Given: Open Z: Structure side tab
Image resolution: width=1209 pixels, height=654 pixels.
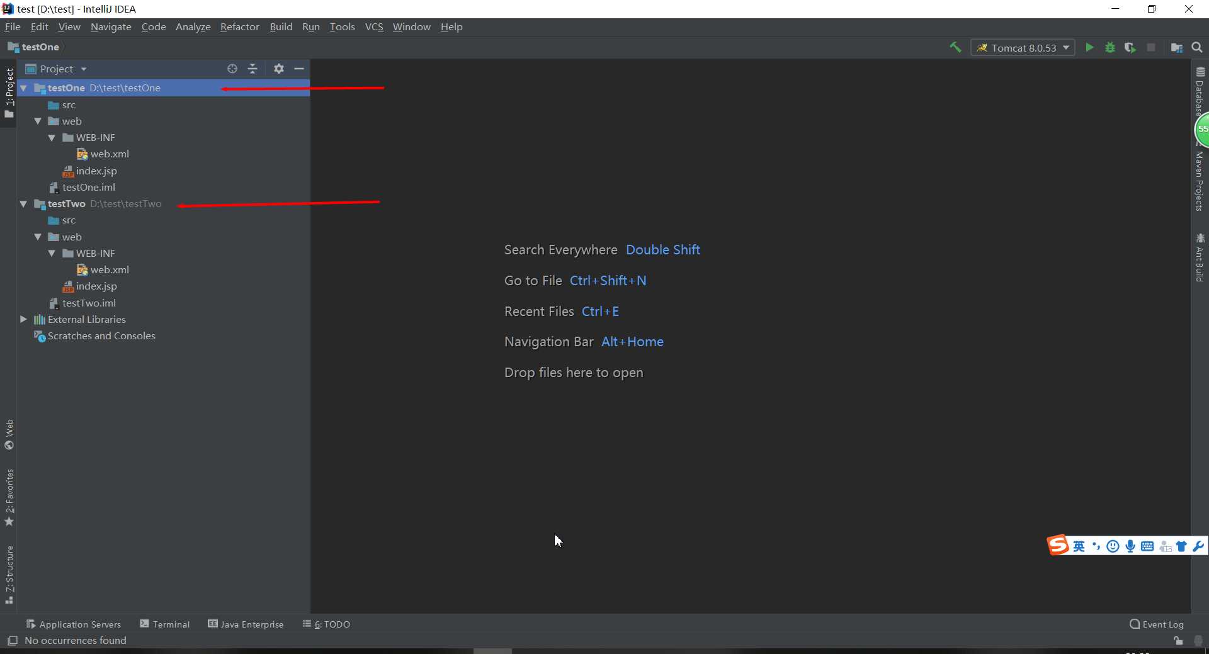Looking at the screenshot, I should [9, 575].
